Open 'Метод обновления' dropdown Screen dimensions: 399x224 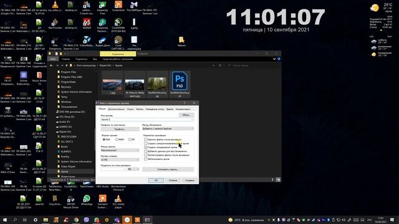pos(168,129)
